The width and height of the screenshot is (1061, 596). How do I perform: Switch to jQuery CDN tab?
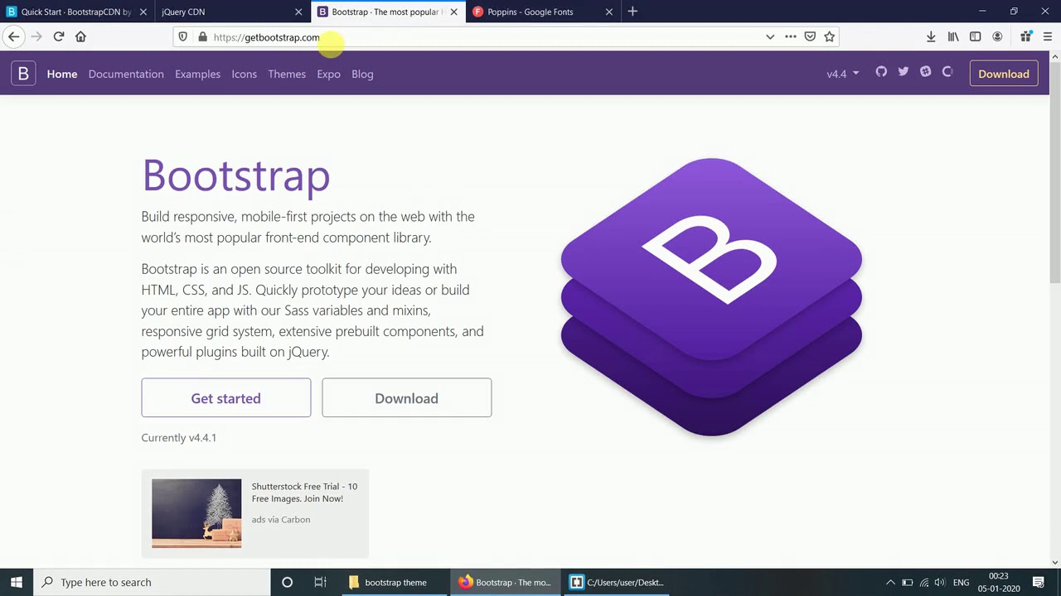233,12
